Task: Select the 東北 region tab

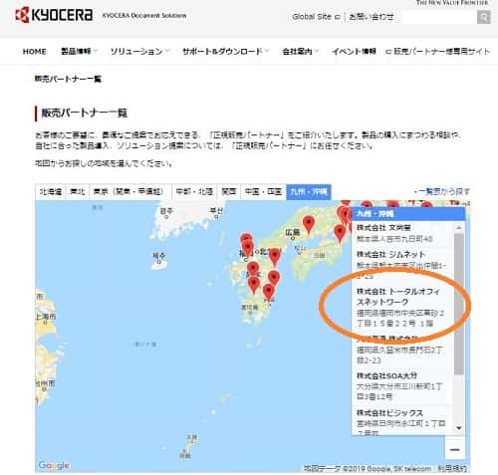Action: click(x=78, y=191)
